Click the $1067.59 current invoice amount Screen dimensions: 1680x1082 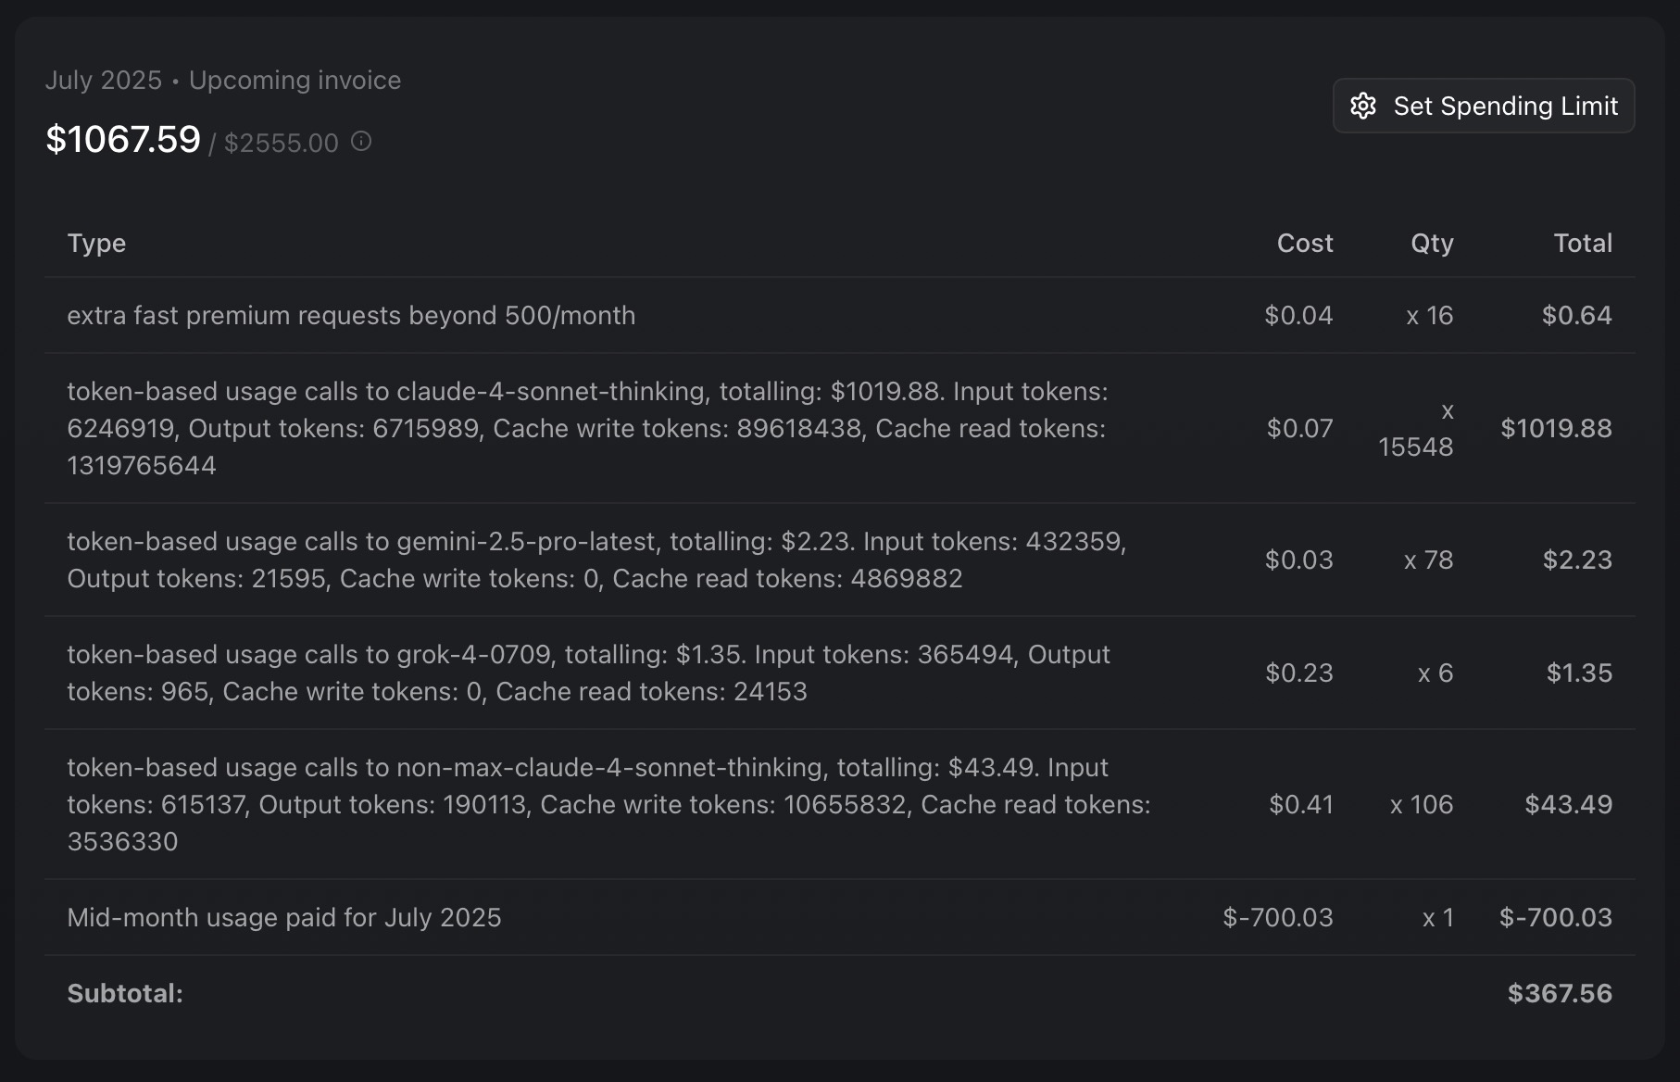123,140
